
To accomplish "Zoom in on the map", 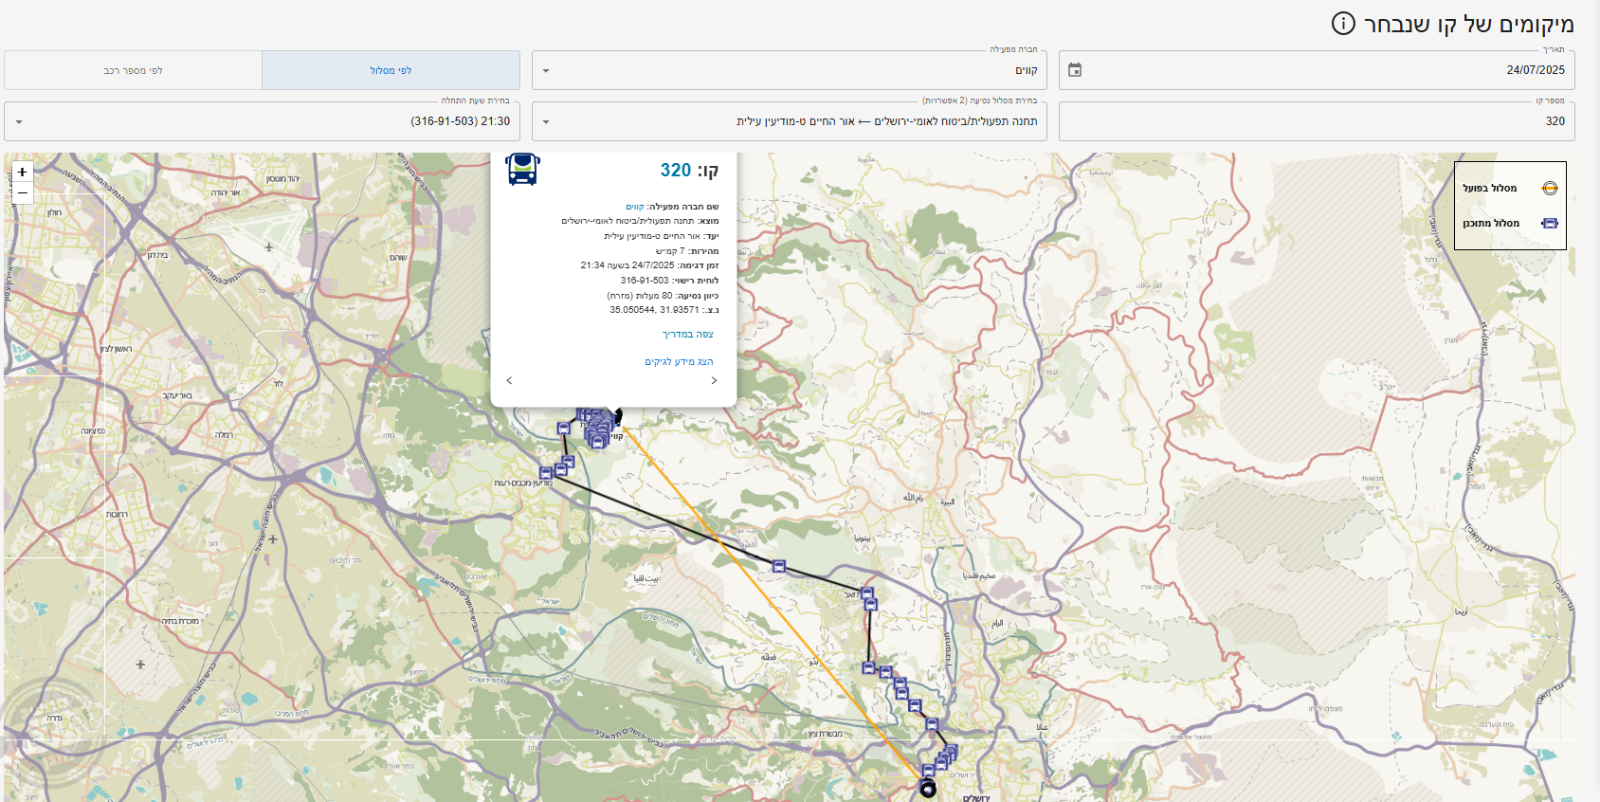I will (x=22, y=172).
